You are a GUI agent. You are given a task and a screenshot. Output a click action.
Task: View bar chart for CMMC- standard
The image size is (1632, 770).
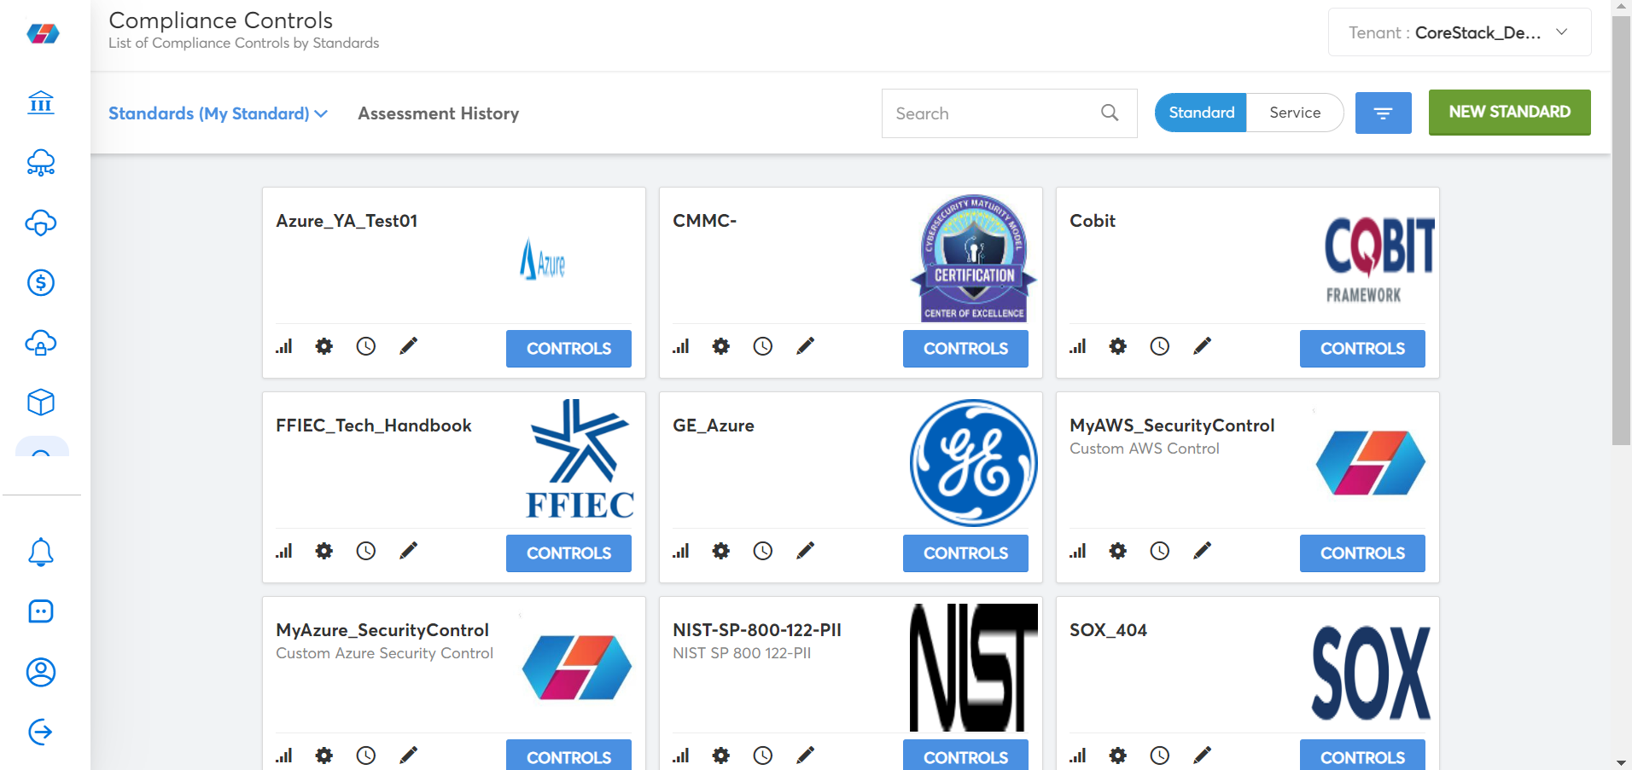681,346
